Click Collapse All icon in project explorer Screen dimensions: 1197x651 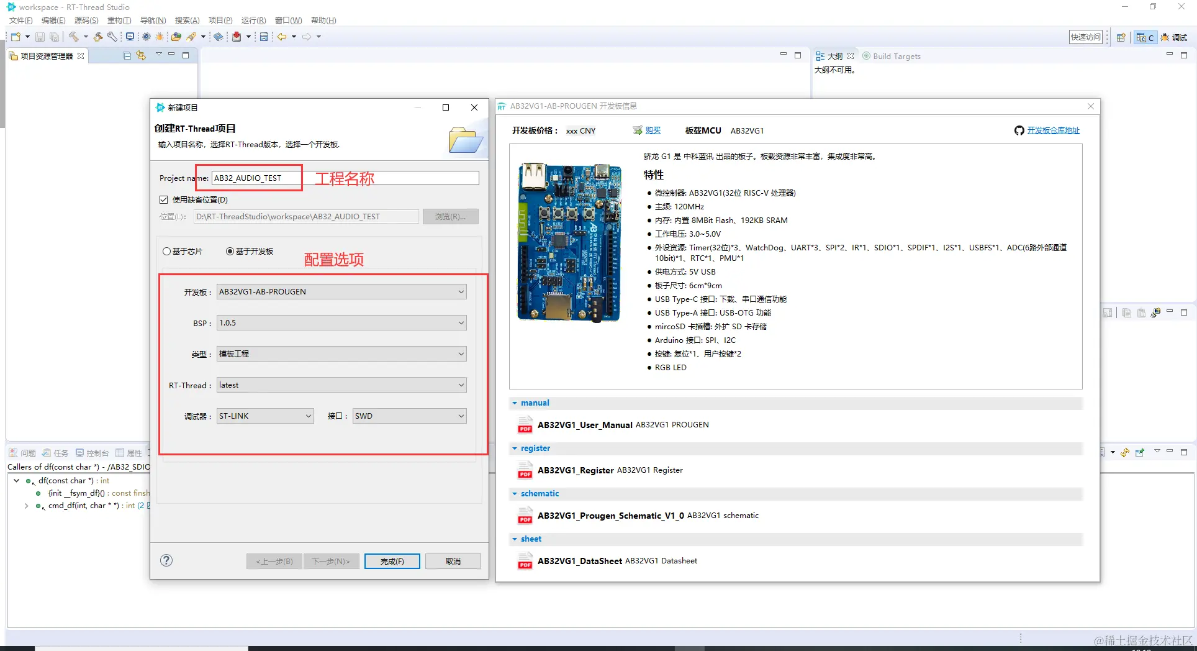pyautogui.click(x=127, y=55)
